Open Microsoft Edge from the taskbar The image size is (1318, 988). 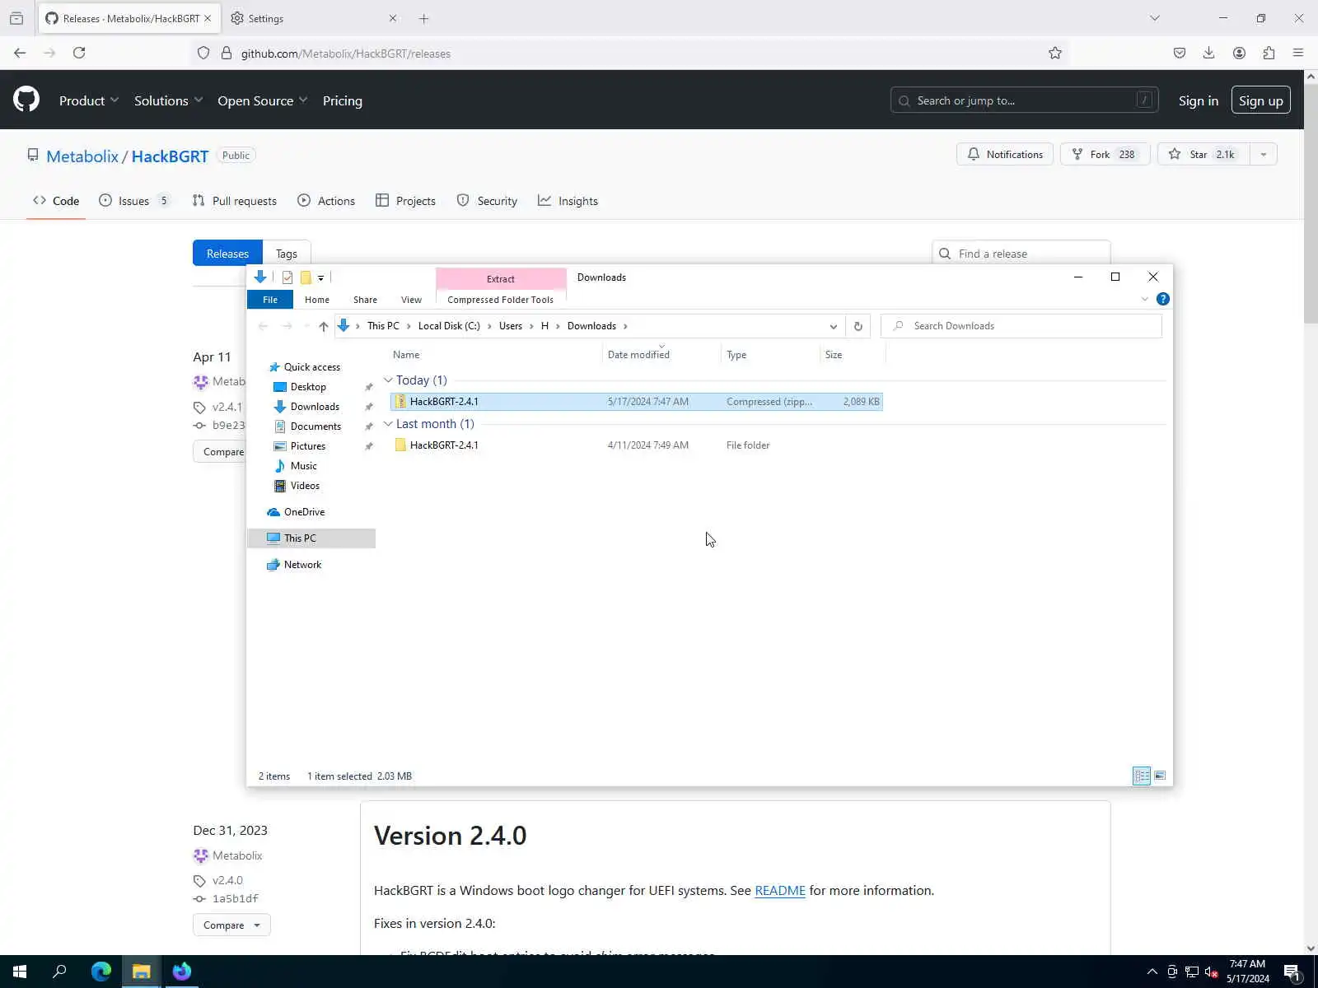click(101, 972)
